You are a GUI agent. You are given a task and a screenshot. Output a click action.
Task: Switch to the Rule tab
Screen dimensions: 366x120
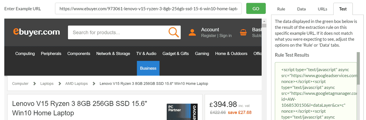coord(281,9)
